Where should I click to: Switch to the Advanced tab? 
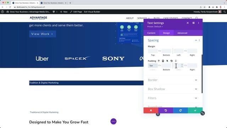[x=182, y=33]
